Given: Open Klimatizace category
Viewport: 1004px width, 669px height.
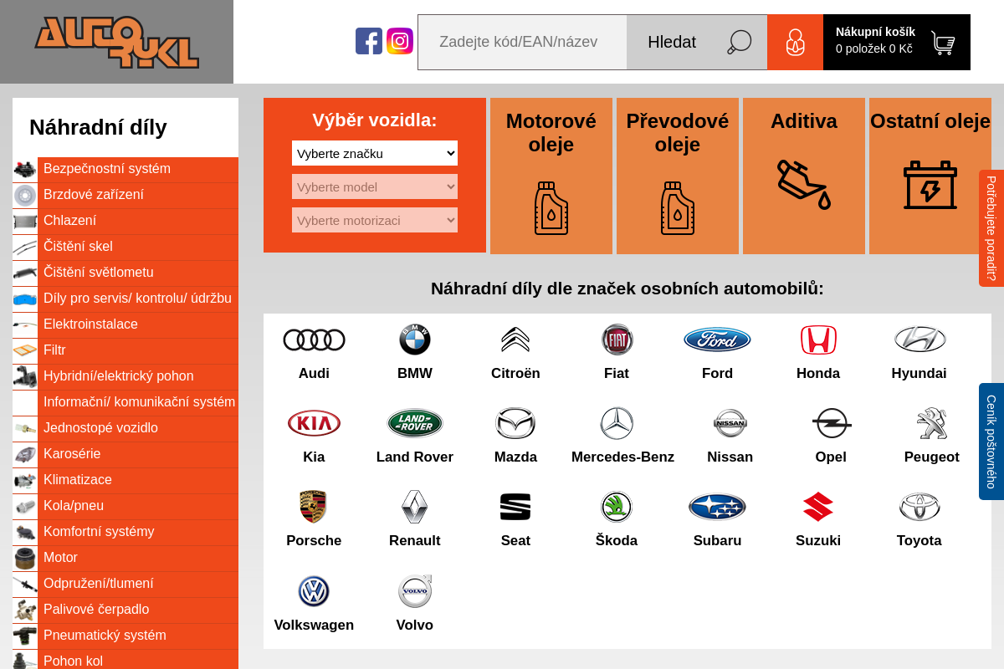Looking at the screenshot, I should pyautogui.click(x=125, y=481).
